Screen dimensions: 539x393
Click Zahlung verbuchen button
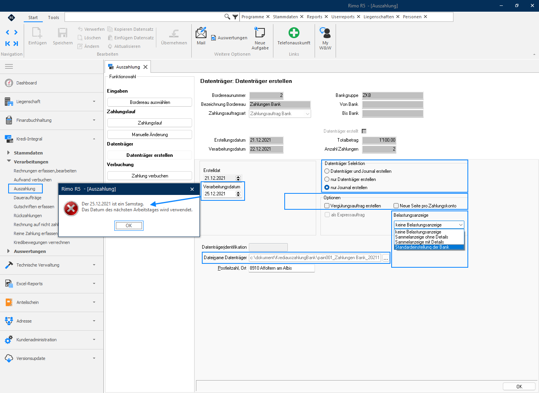pyautogui.click(x=150, y=176)
